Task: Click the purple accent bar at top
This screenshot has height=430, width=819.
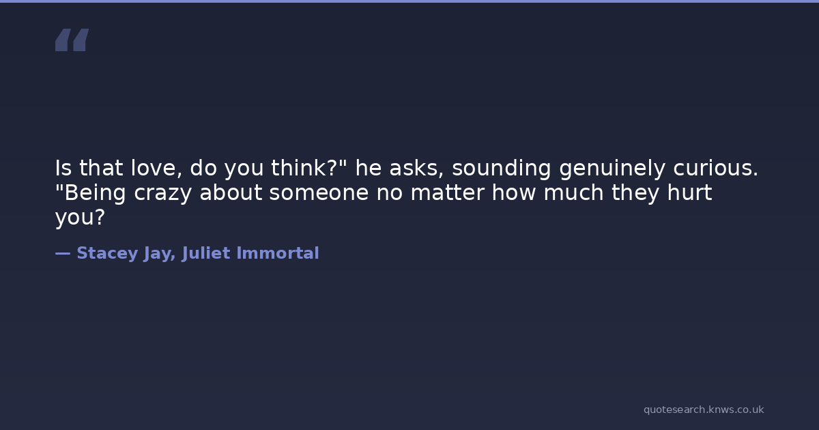Action: coord(409,1)
